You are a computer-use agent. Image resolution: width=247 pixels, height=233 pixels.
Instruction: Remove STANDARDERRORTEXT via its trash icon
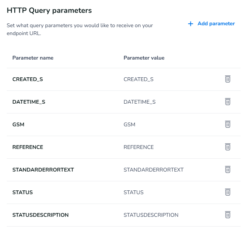point(228,170)
